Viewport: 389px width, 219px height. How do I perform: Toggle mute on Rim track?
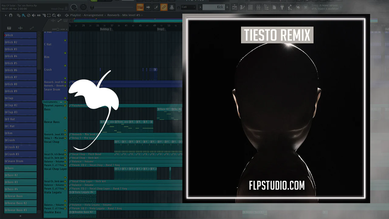(x=65, y=66)
